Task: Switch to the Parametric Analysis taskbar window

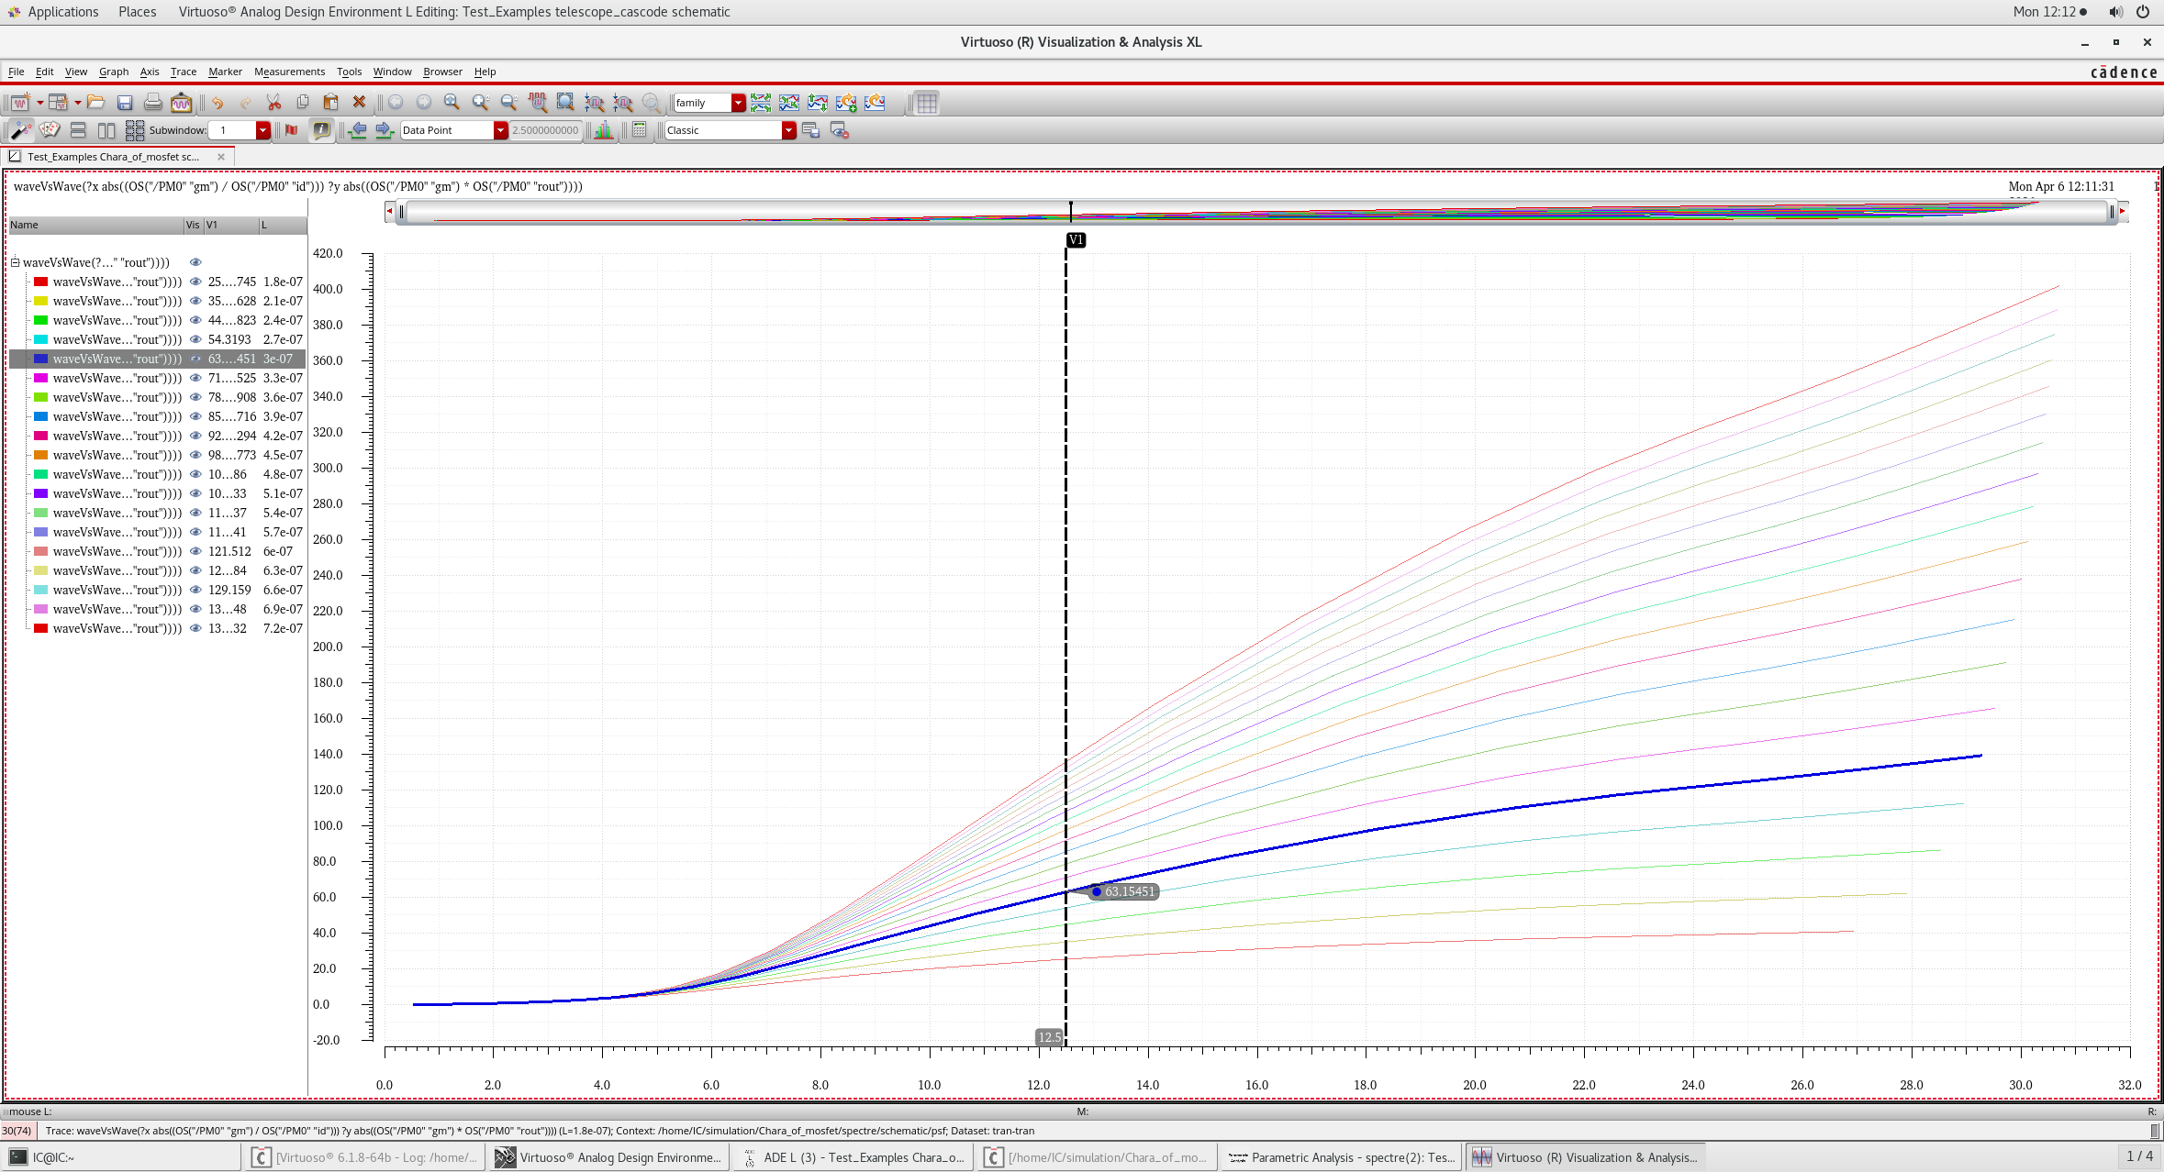Action: tap(1341, 1157)
